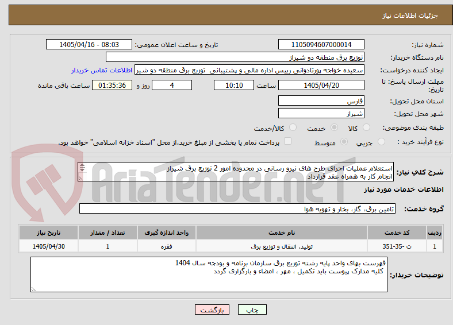The width and height of the screenshot is (453, 325).
Task: Click the تعداد / مقدار column header
Action: point(108,233)
